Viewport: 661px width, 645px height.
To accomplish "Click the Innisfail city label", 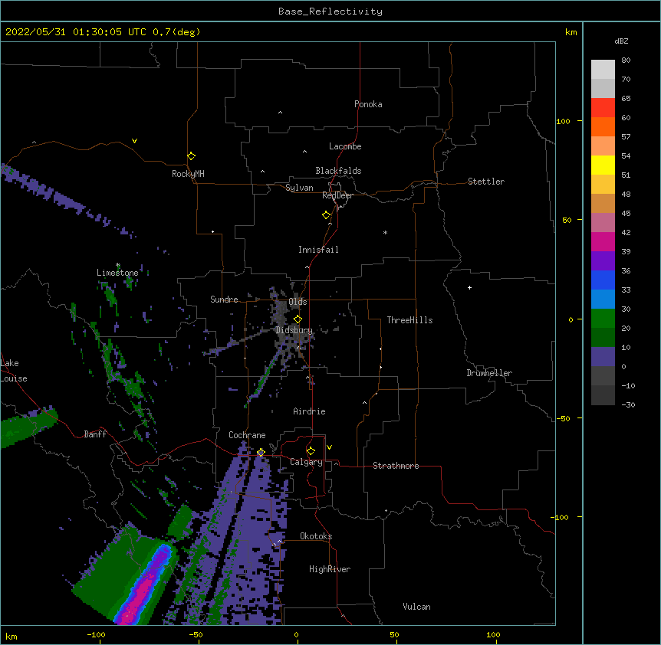I will [x=318, y=250].
